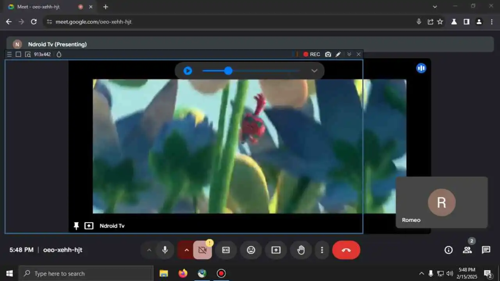Open File Explorer from taskbar

click(x=164, y=273)
